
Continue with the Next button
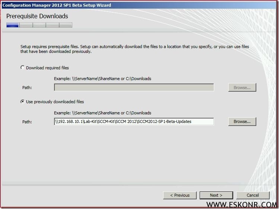point(216,195)
